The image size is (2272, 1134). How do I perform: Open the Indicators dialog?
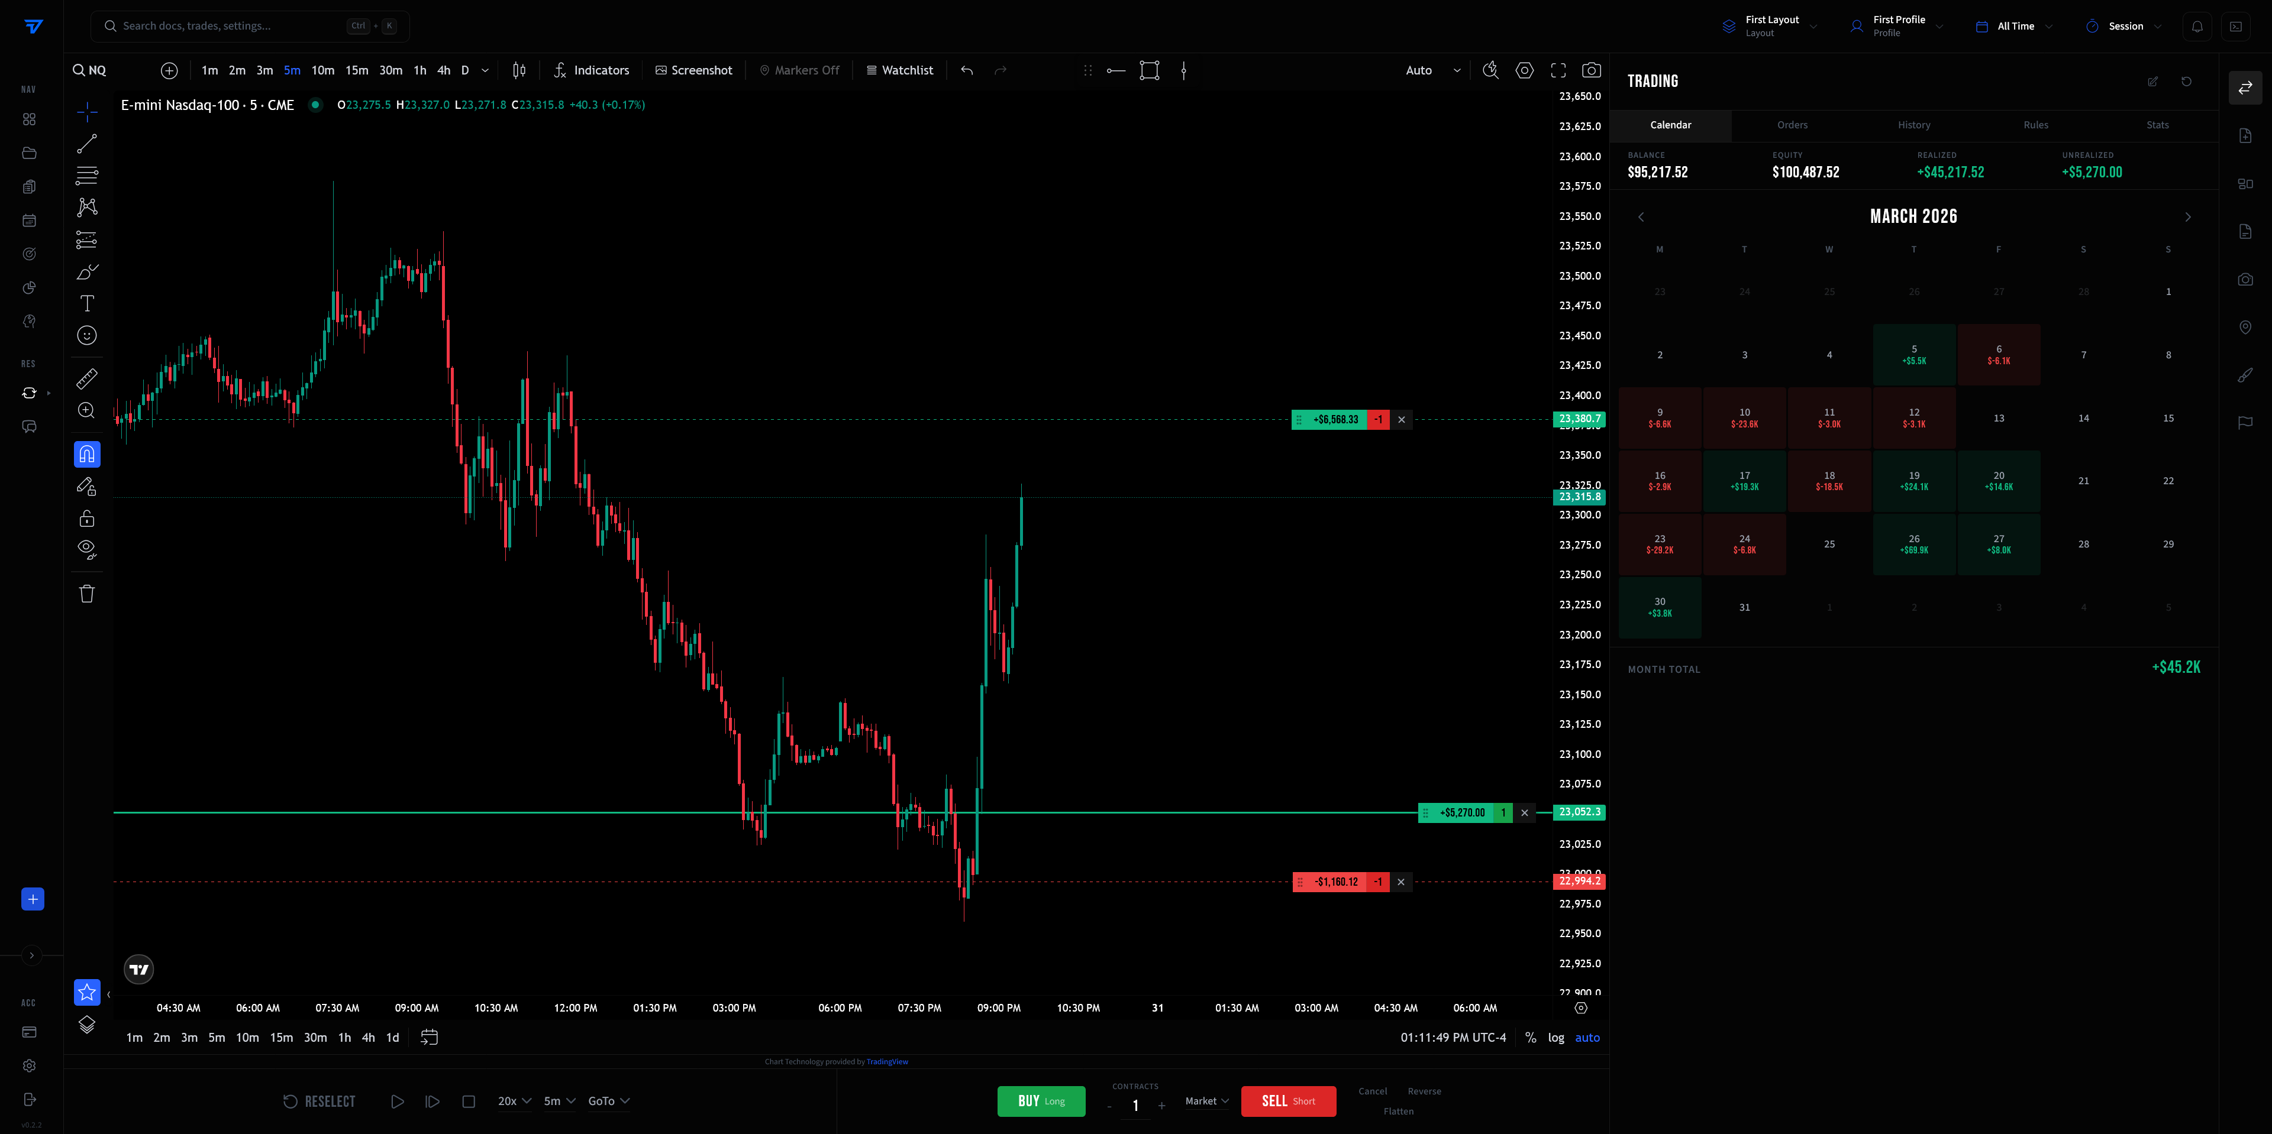pyautogui.click(x=591, y=70)
